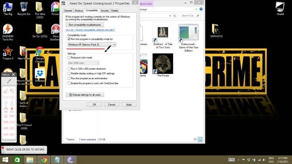Click Run compatibility troubleshooter button
Image resolution: width=292 pixels, height=164 pixels.
(85, 25)
